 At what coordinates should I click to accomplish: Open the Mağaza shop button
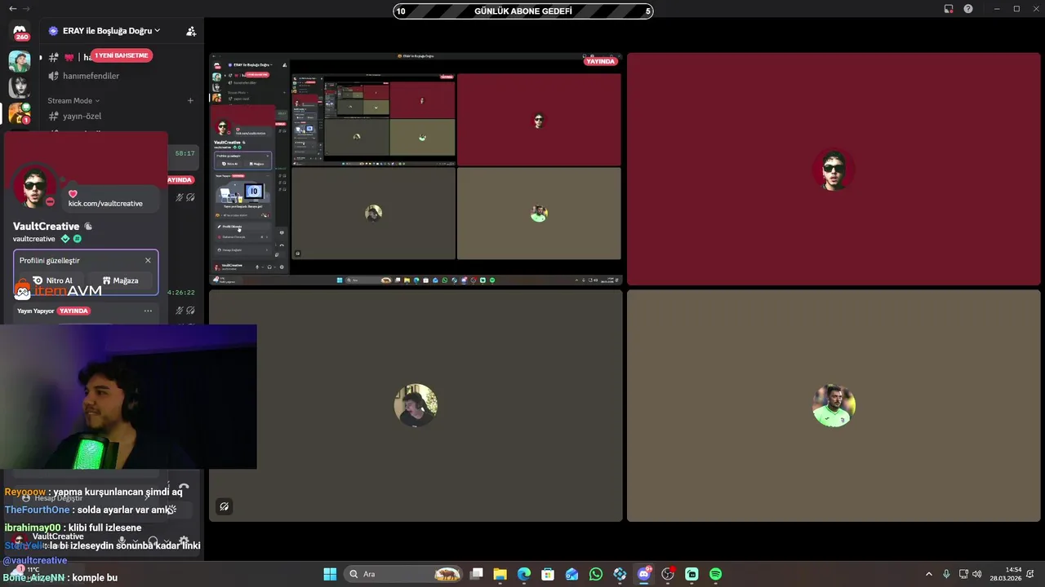point(120,280)
